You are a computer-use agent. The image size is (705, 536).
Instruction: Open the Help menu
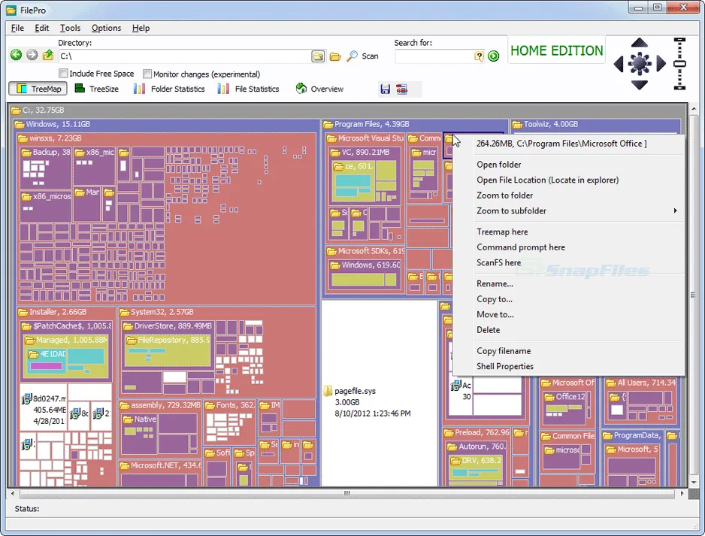[x=141, y=28]
